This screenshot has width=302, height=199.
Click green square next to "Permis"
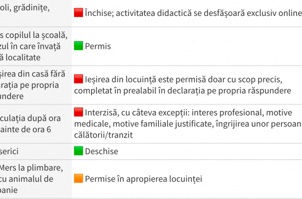click(x=79, y=46)
